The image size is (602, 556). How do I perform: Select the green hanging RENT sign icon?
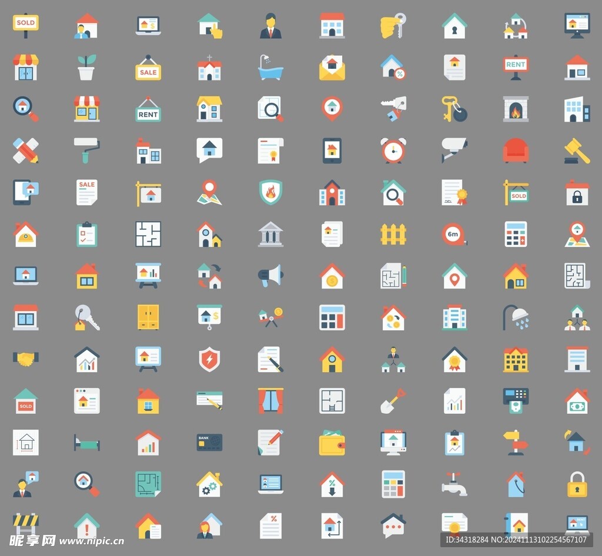[x=148, y=109]
